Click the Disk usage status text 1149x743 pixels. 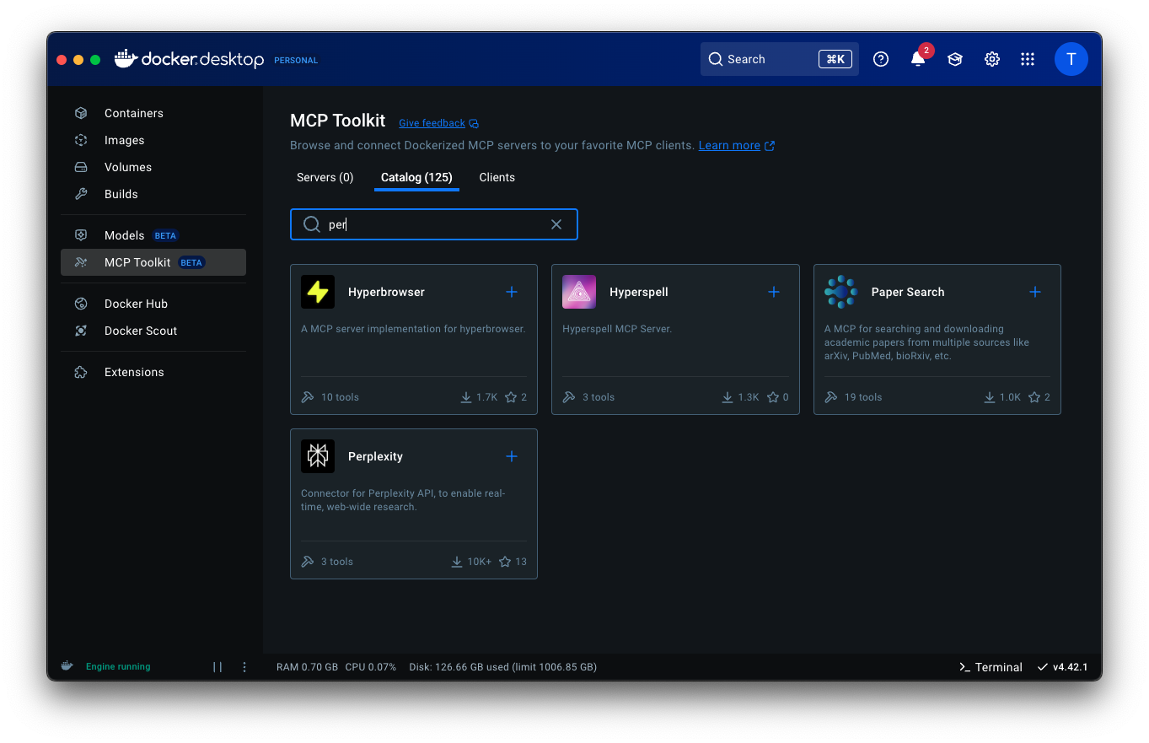pos(502,667)
